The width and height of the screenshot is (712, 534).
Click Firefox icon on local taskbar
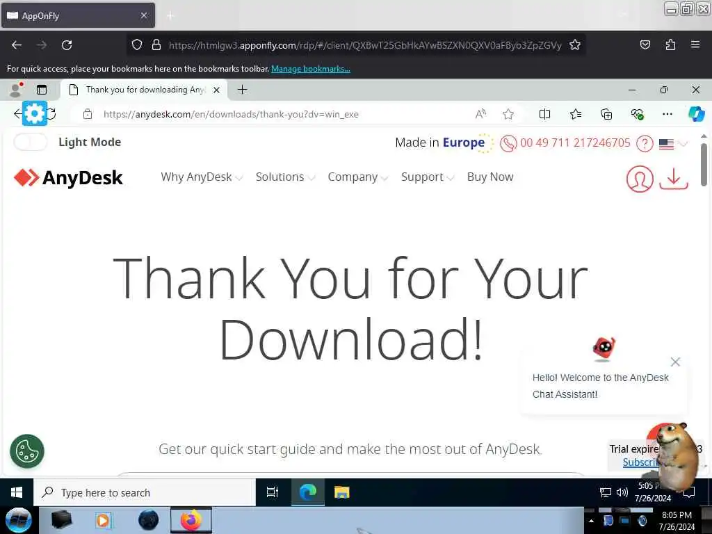click(191, 520)
